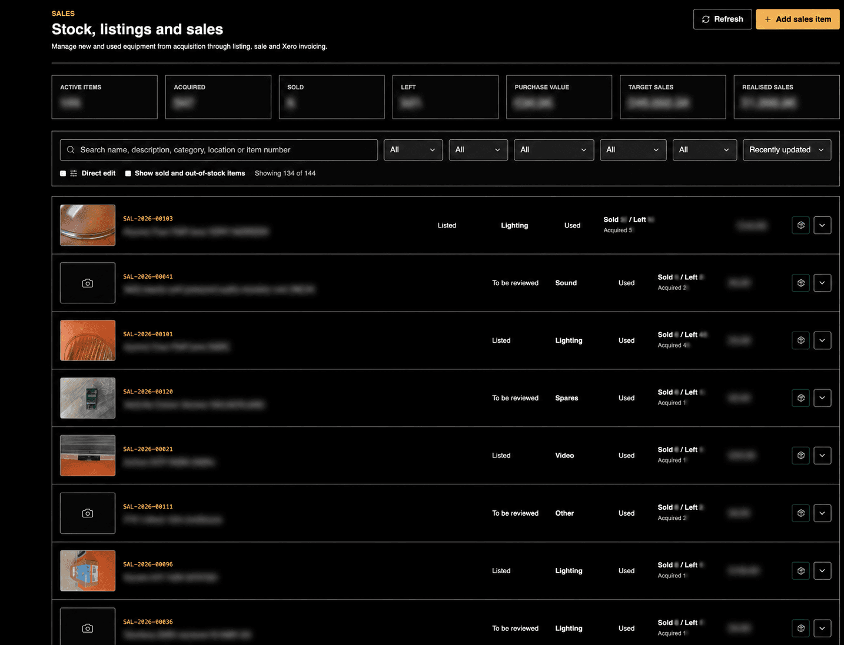The height and width of the screenshot is (645, 844).
Task: Click the camera placeholder for SAL-2026-00036
Action: click(x=88, y=627)
